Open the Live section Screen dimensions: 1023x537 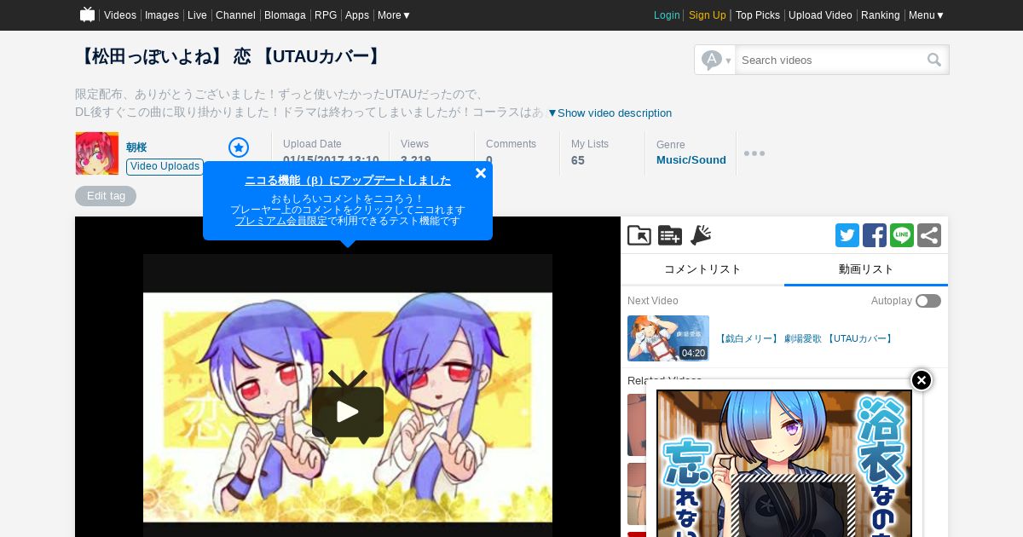[x=197, y=15]
